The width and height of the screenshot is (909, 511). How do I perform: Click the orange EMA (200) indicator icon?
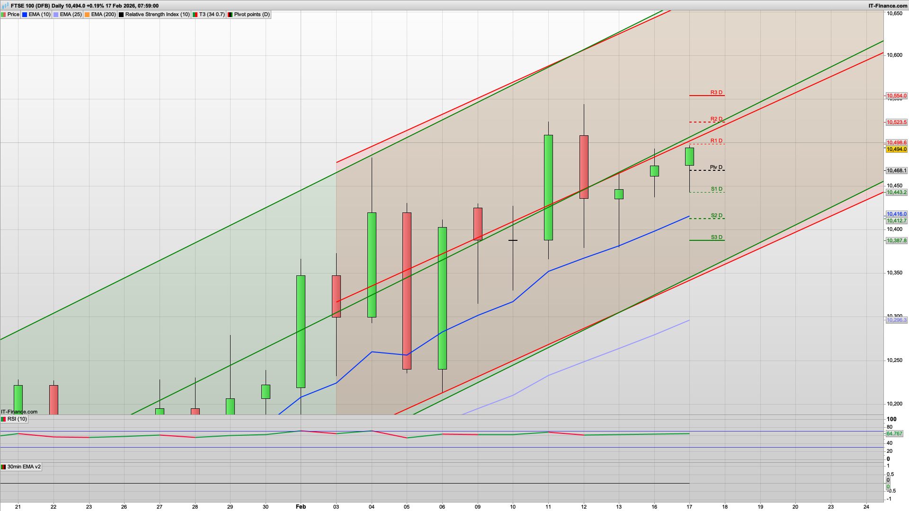(x=87, y=15)
